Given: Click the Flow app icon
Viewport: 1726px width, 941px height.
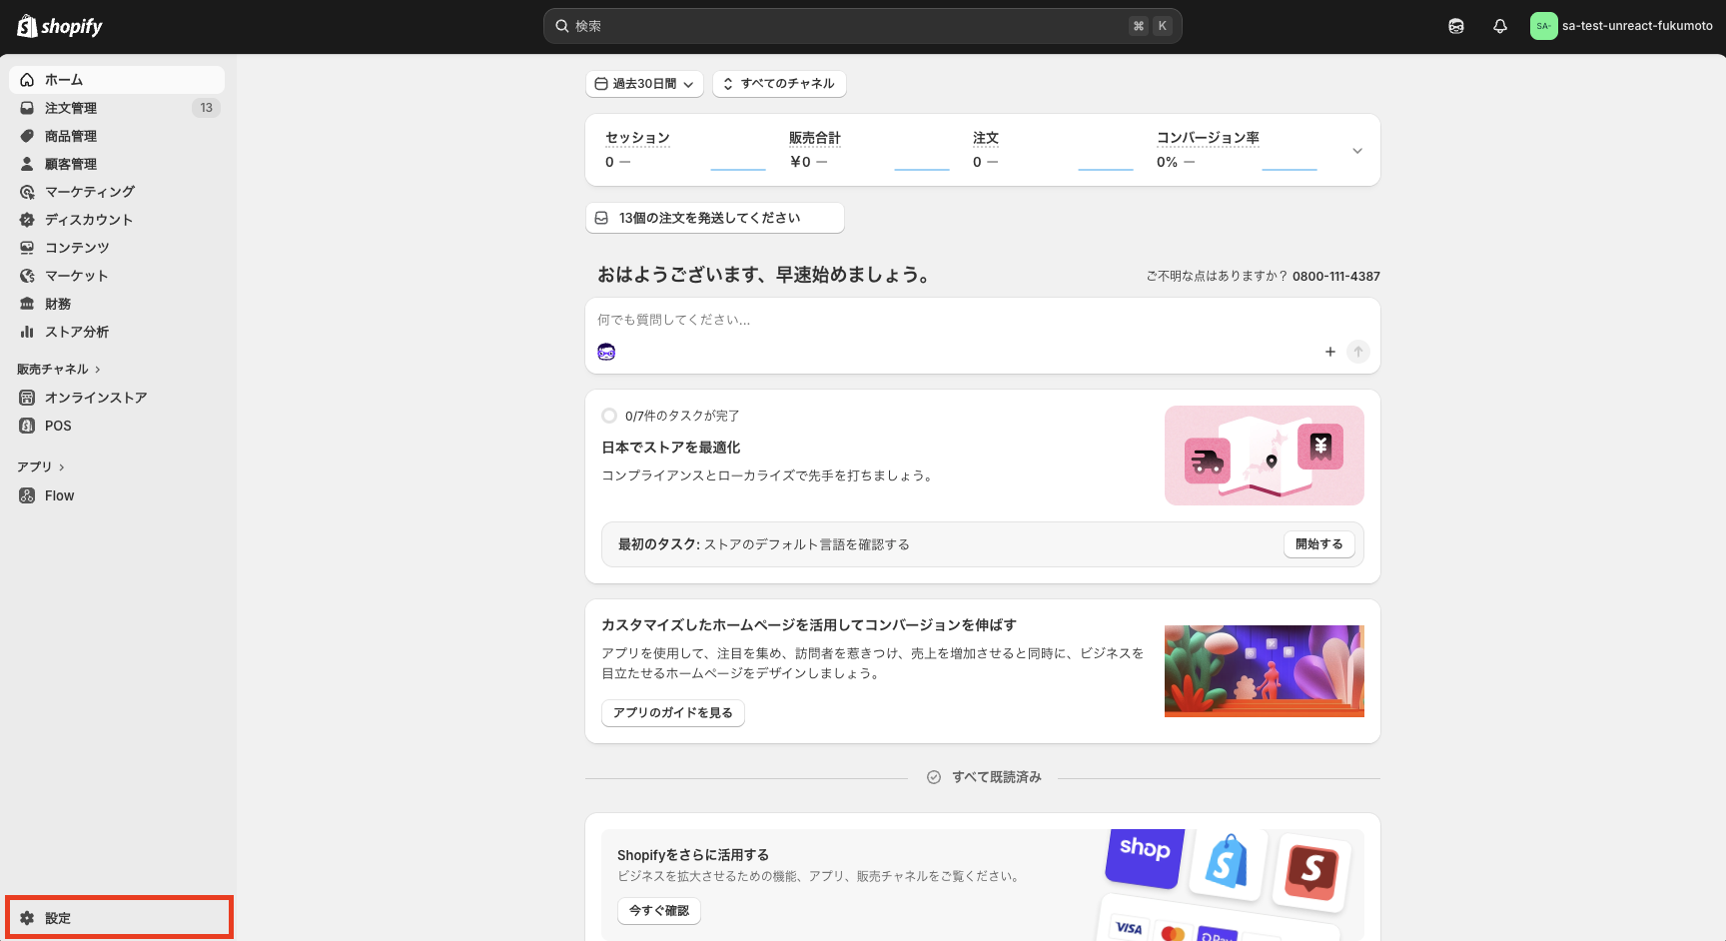Looking at the screenshot, I should coord(27,495).
